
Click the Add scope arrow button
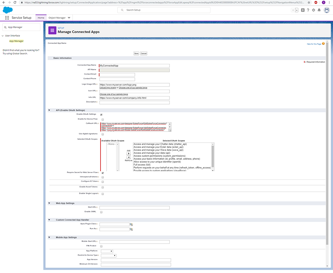coord(129,153)
